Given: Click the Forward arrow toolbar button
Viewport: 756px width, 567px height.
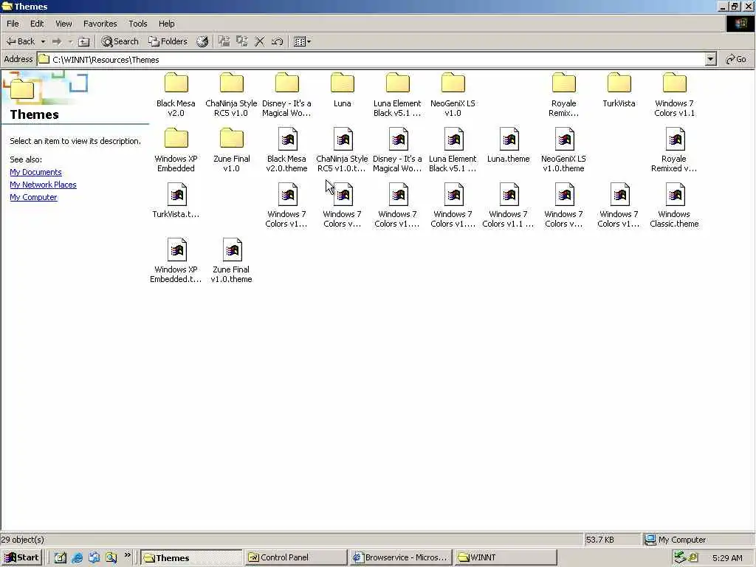Looking at the screenshot, I should coord(57,41).
